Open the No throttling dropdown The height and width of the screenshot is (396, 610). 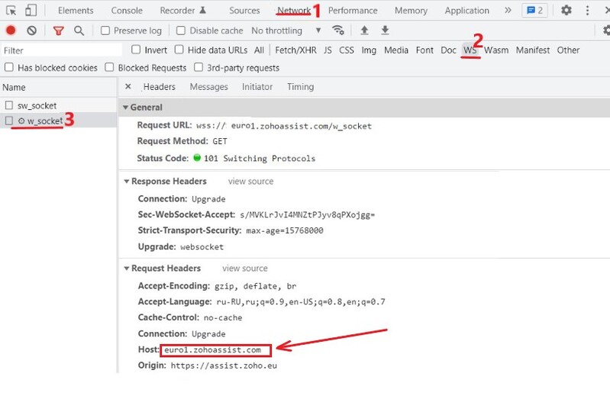pyautogui.click(x=286, y=31)
